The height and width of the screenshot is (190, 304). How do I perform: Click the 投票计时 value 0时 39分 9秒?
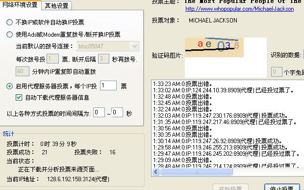58,144
